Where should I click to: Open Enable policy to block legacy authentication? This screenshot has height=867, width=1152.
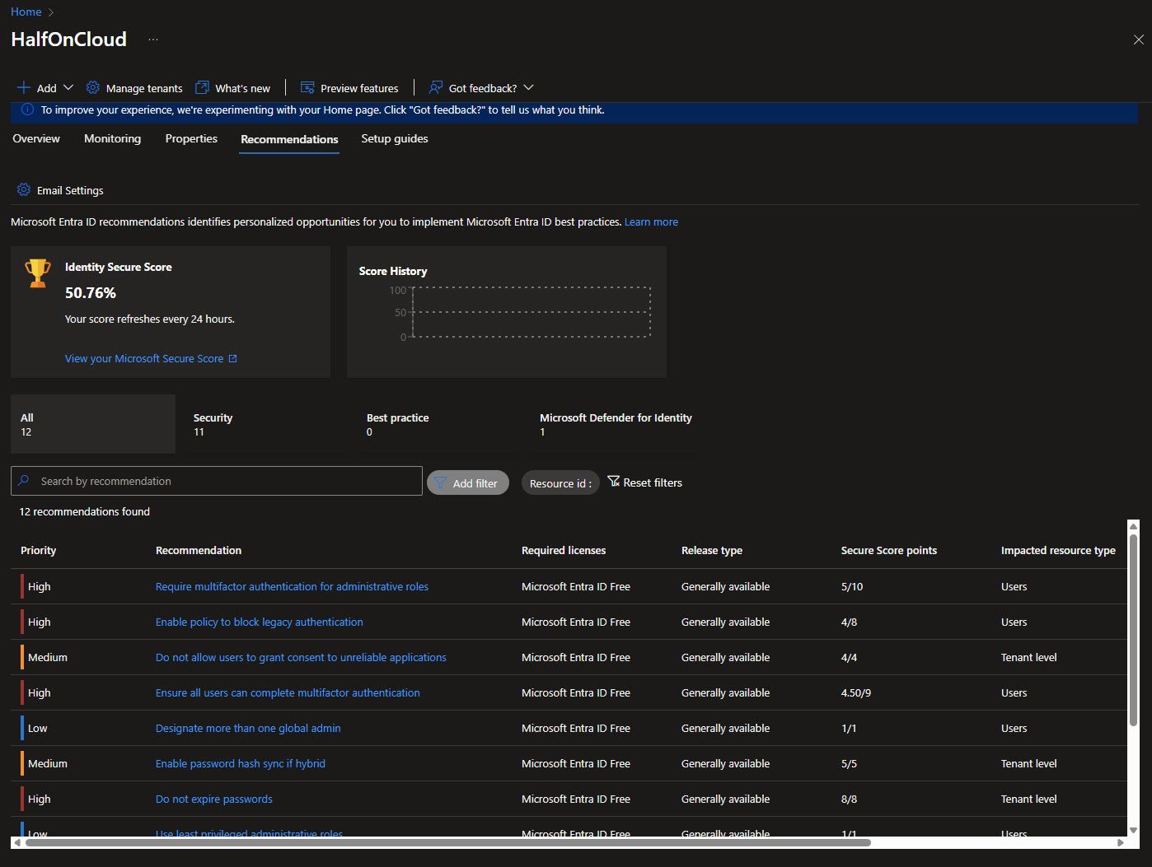point(259,622)
